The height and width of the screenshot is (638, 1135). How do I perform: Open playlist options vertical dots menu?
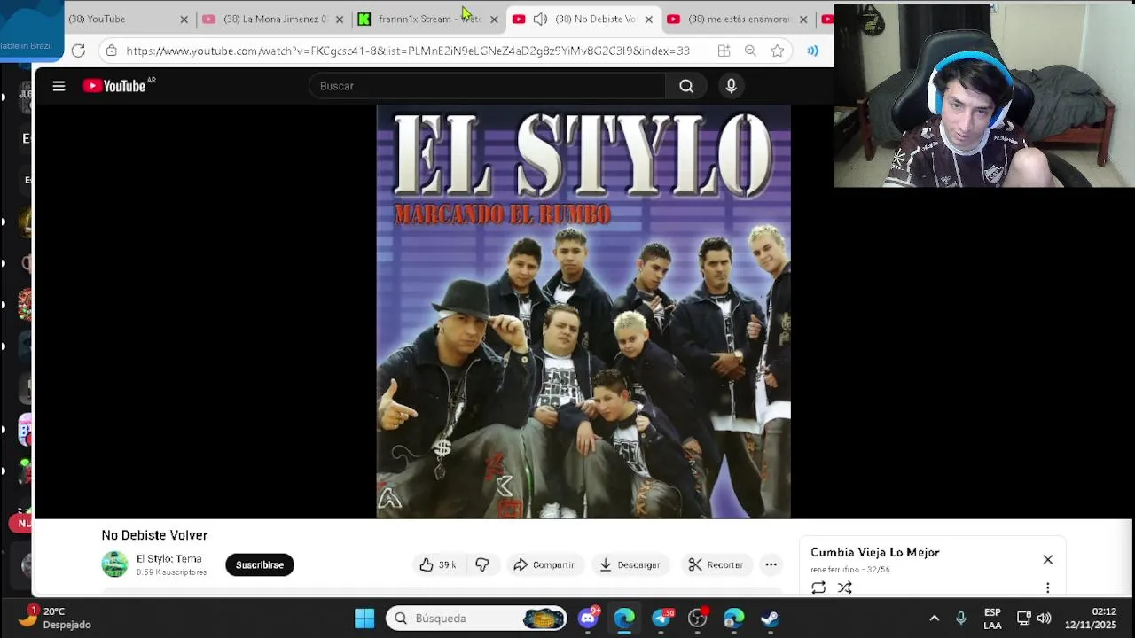click(1047, 587)
